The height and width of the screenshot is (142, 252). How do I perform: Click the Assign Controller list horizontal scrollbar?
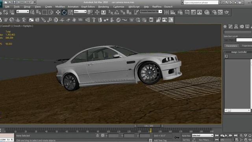237,110
